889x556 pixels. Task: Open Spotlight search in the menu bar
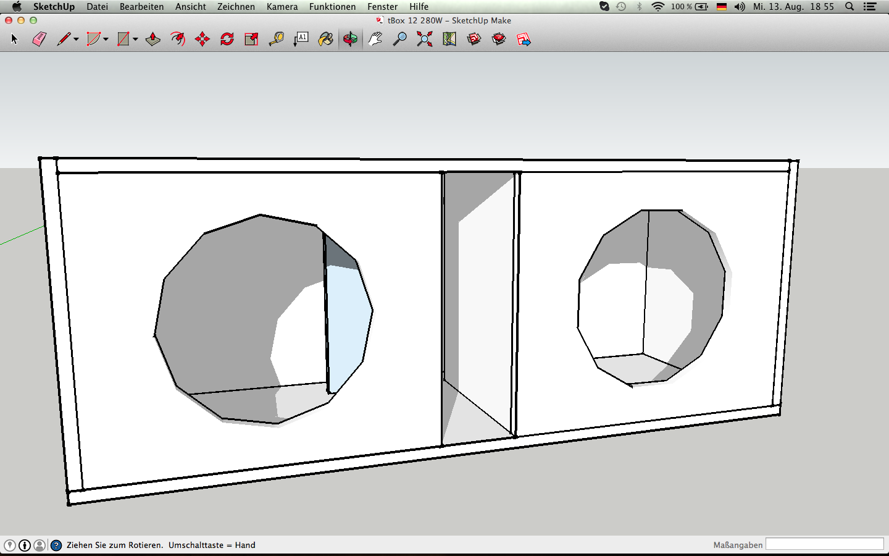pos(849,6)
